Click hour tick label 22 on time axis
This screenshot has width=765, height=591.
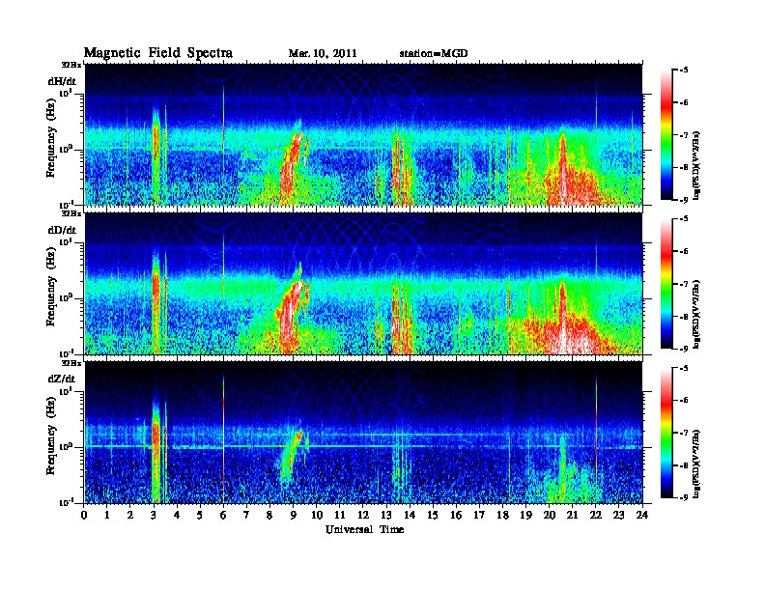point(596,516)
